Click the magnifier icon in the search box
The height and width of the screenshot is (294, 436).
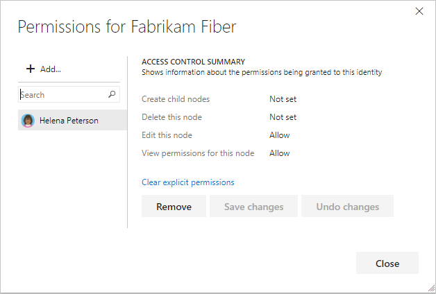pyautogui.click(x=112, y=94)
